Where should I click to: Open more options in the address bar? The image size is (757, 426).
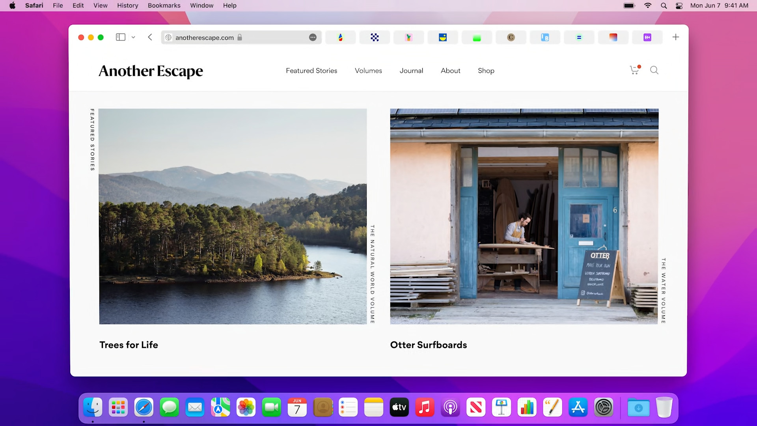(x=313, y=37)
